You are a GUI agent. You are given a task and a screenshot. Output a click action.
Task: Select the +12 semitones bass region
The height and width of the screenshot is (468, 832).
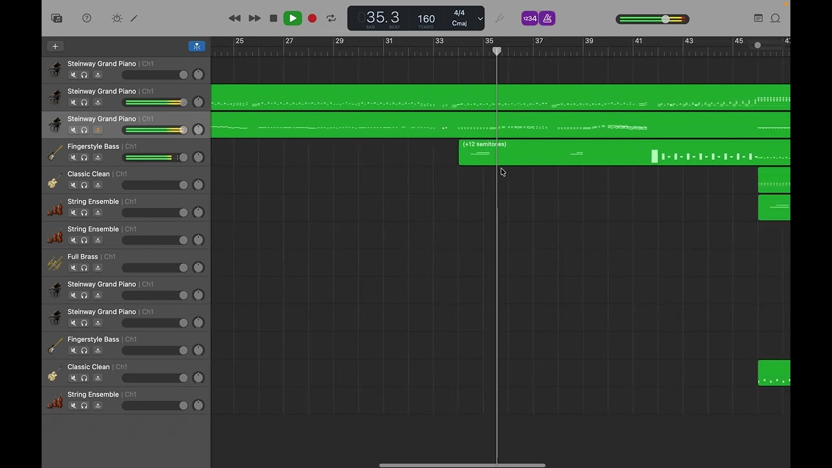point(624,152)
